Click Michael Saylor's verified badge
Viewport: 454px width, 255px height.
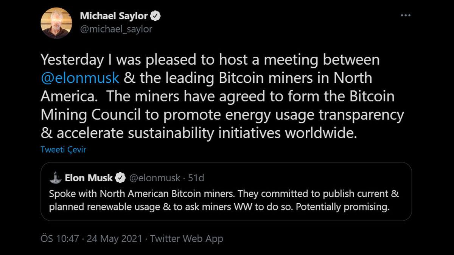(x=154, y=16)
